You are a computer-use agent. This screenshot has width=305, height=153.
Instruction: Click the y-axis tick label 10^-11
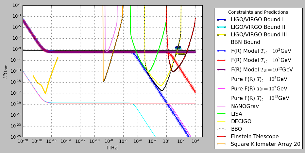(x=16, y=60)
